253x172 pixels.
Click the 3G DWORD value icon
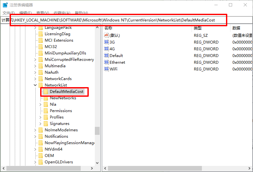tap(106, 42)
